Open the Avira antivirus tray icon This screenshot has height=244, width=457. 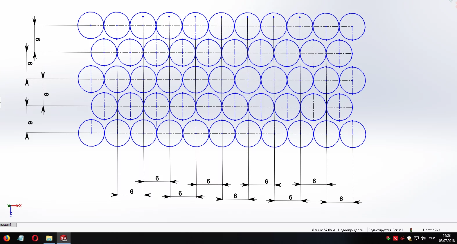tap(395, 238)
